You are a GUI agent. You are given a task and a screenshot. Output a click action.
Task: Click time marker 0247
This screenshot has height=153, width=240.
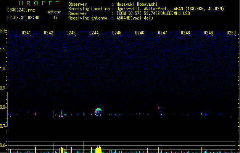163,33
